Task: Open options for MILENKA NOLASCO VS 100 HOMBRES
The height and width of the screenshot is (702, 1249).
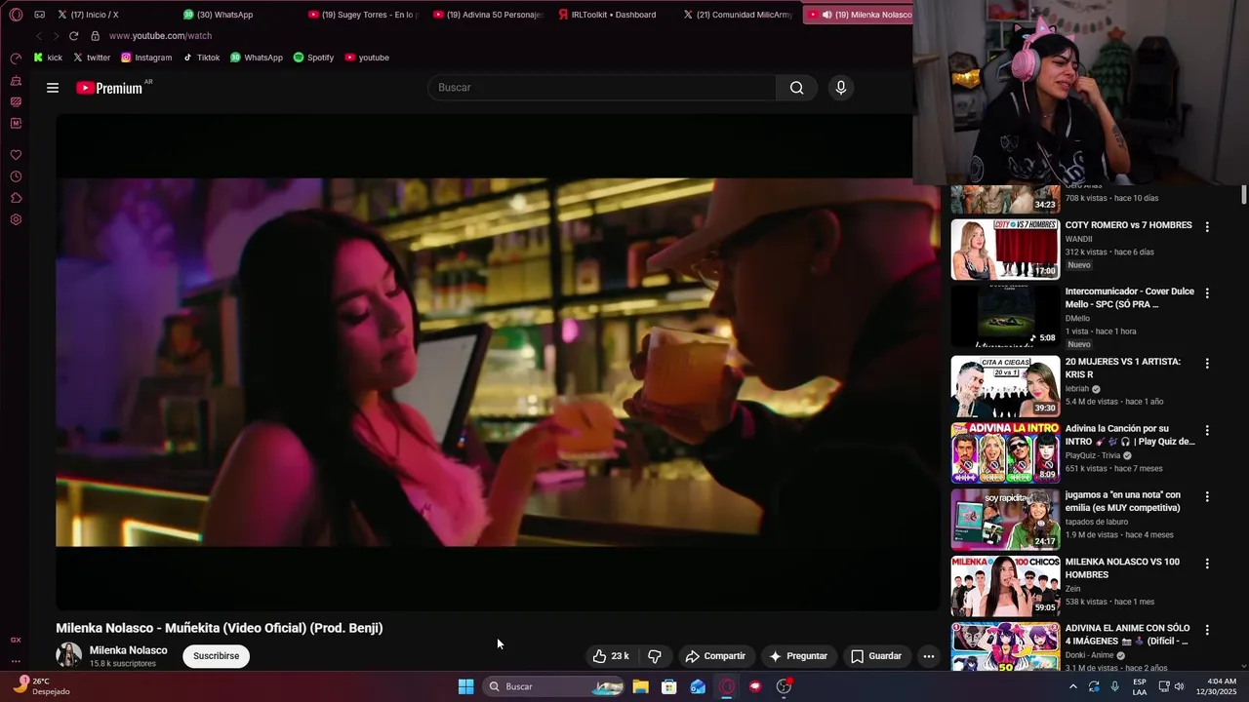Action: (x=1207, y=564)
